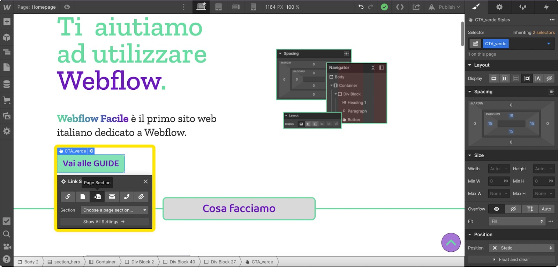
Task: Set overflow to scroll
Action: coord(530,209)
